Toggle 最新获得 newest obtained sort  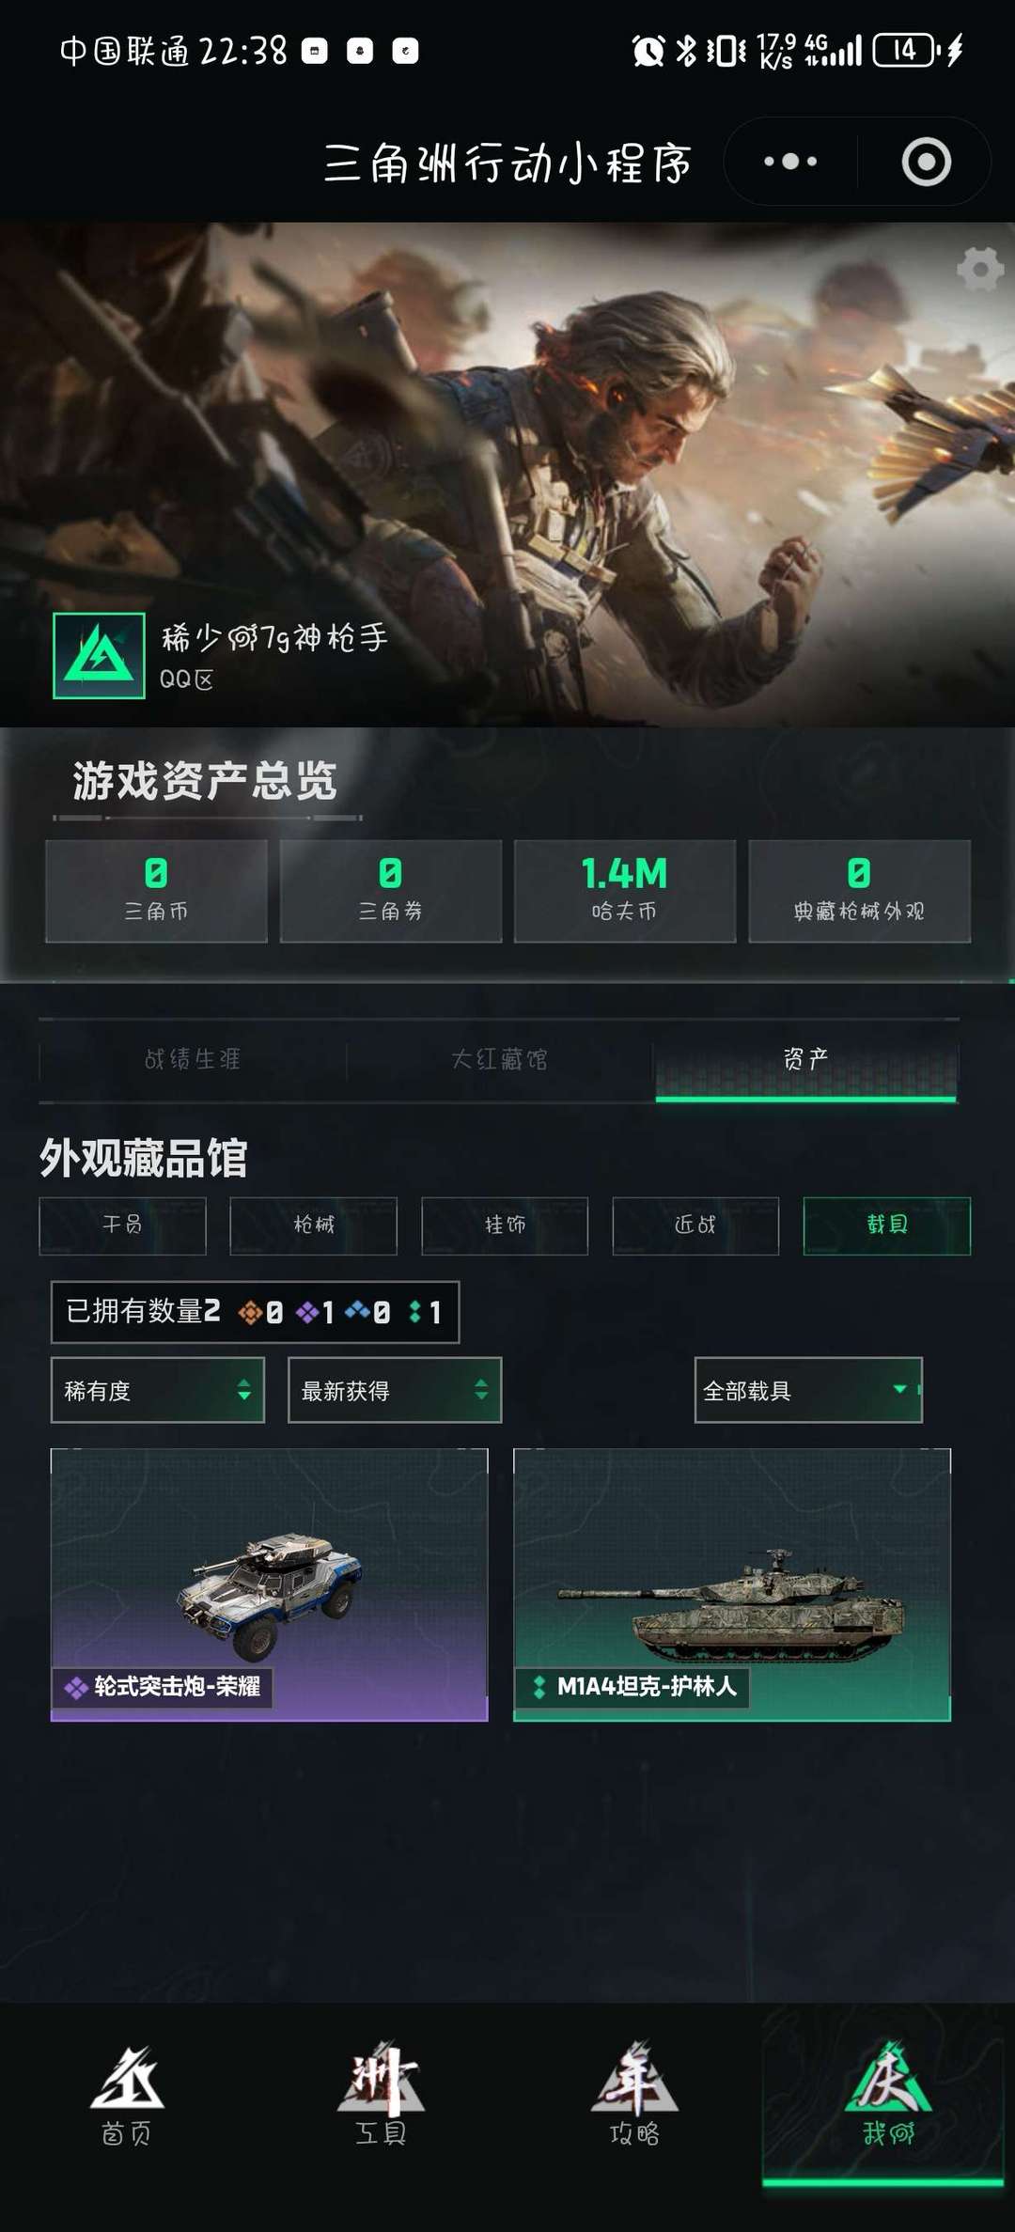(x=395, y=1390)
